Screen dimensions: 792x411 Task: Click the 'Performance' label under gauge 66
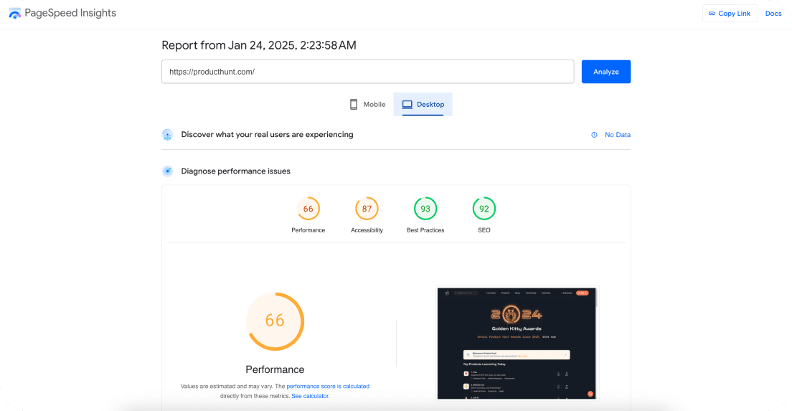tap(308, 230)
